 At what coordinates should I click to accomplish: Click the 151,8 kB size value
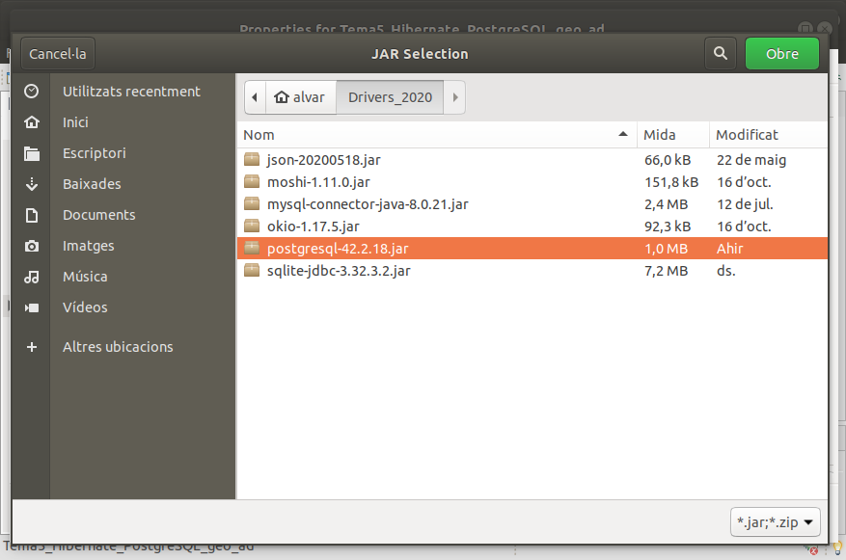point(671,182)
